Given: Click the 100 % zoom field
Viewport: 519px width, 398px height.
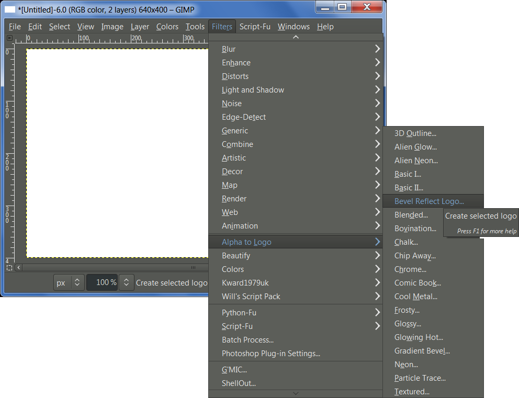Looking at the screenshot, I should (x=102, y=282).
